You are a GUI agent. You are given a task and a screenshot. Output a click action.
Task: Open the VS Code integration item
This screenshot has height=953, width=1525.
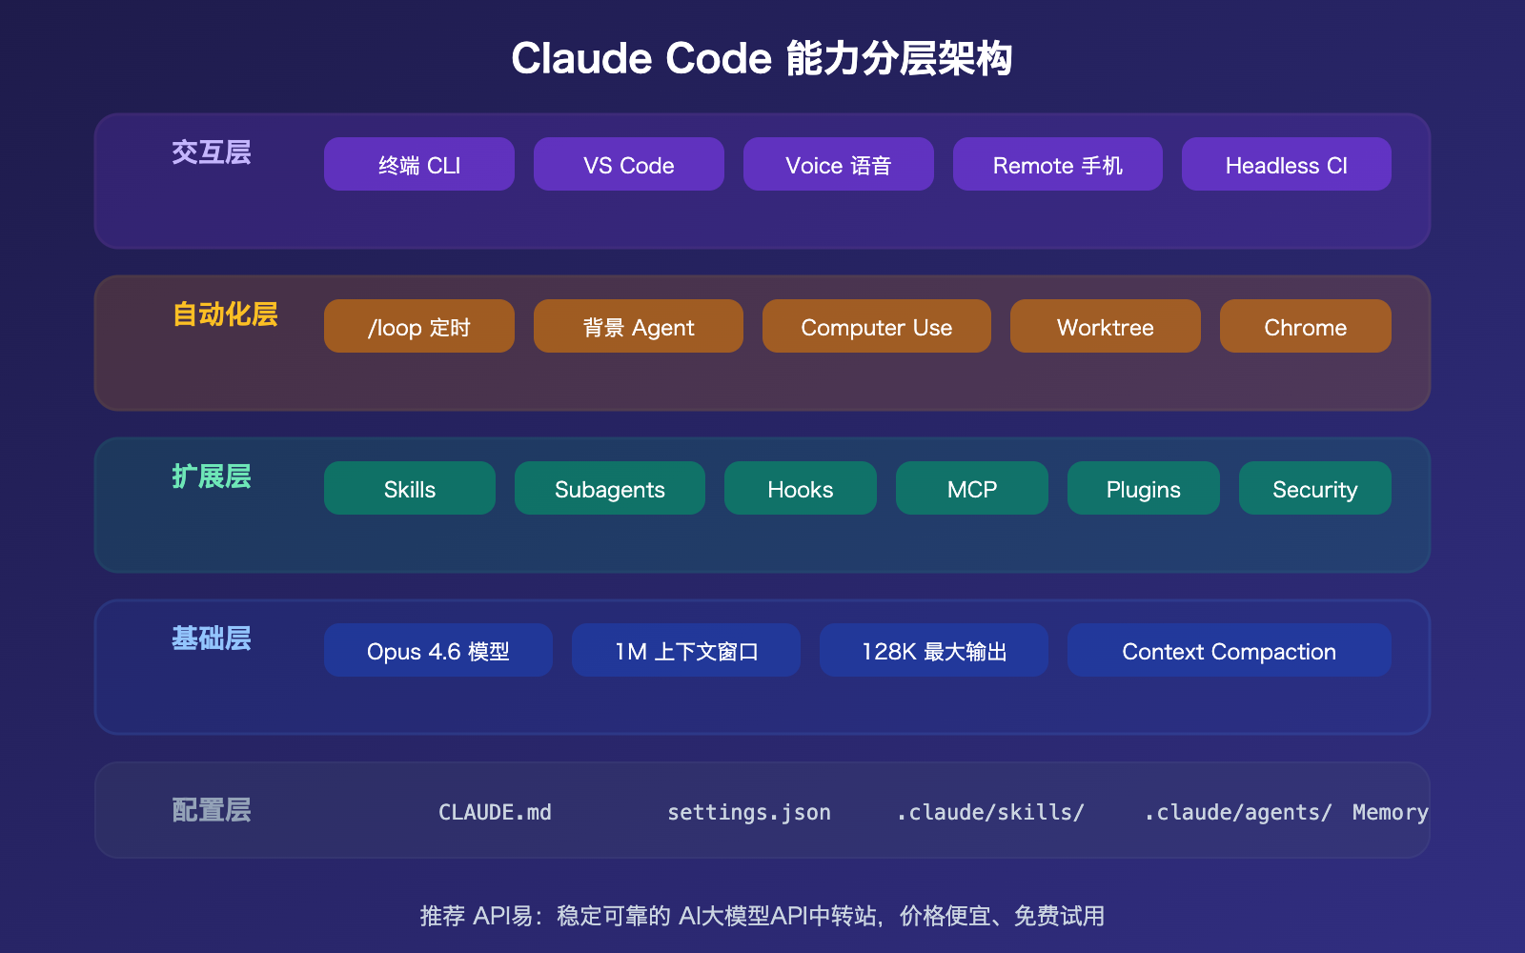(628, 164)
